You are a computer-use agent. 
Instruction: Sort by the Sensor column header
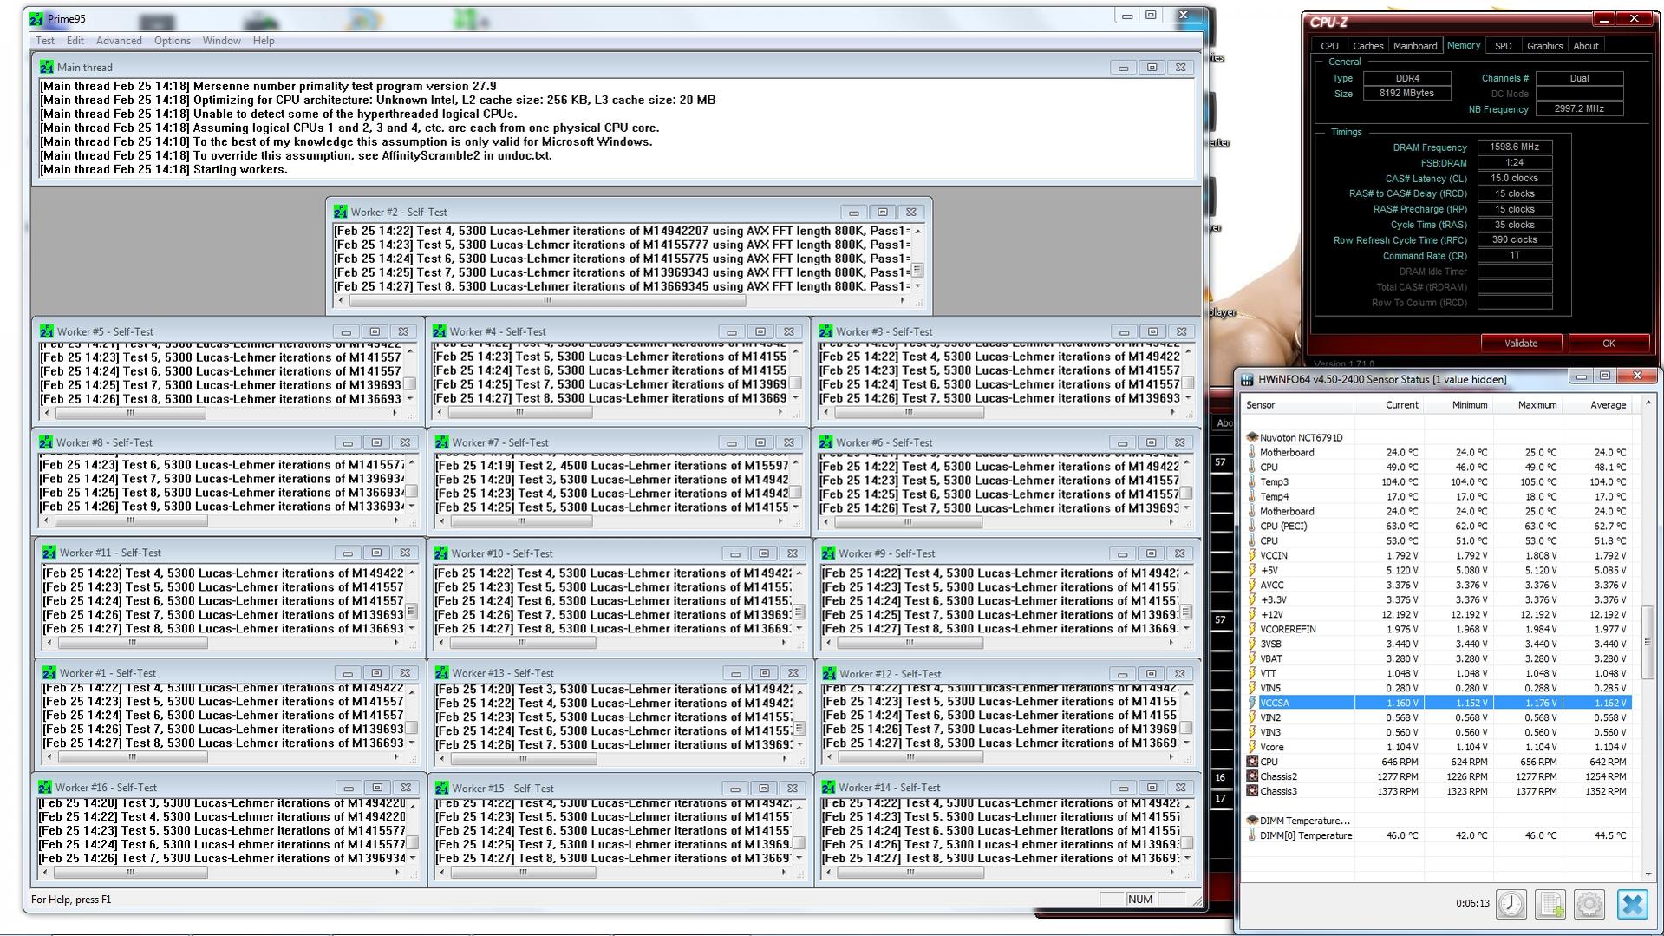[1298, 405]
